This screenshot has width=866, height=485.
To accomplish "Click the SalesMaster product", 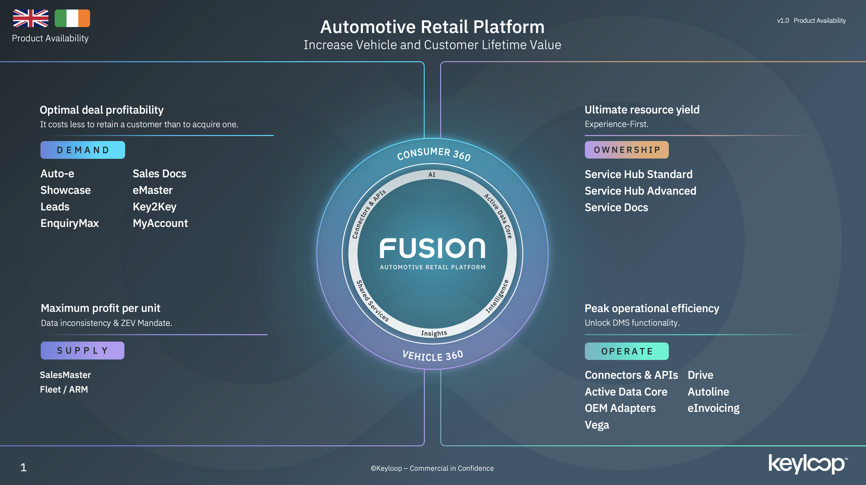I will [65, 375].
